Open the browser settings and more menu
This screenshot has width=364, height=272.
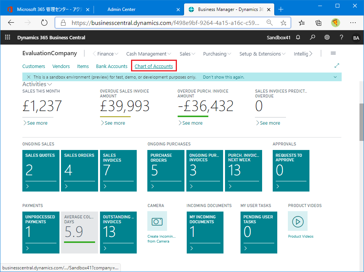pyautogui.click(x=353, y=23)
